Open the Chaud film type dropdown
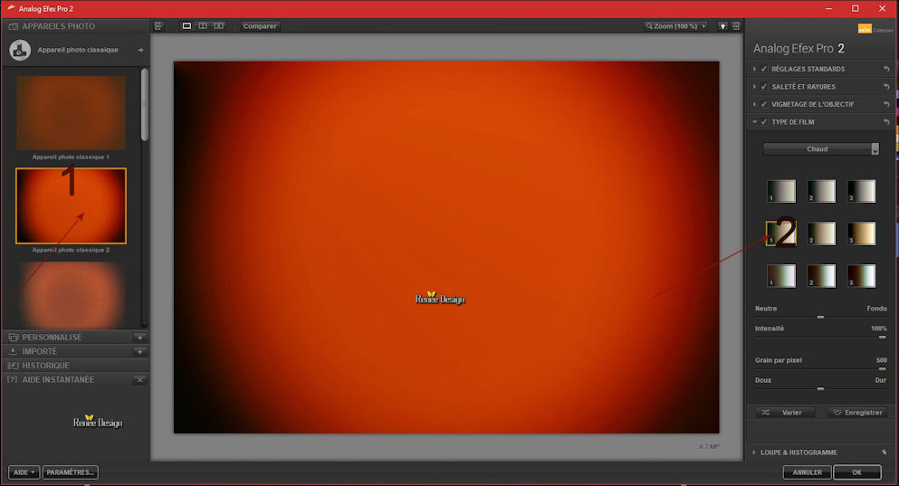The height and width of the screenshot is (486, 899). pos(821,149)
